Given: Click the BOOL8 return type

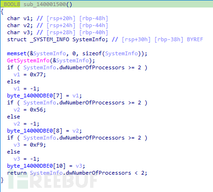Looking at the screenshot, I should 11,4.
